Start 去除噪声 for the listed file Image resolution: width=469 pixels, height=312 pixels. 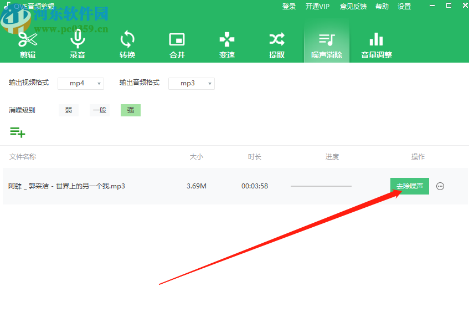(x=410, y=186)
